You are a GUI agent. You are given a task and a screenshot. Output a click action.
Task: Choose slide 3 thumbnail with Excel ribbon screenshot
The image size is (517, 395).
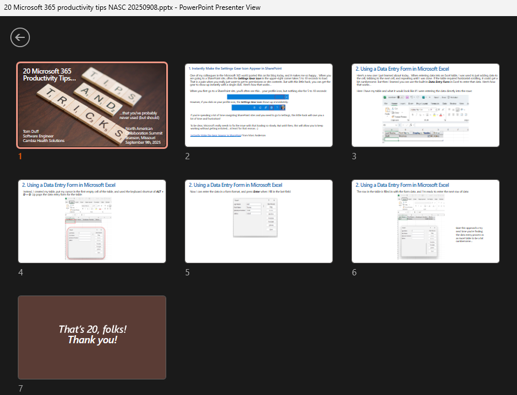(x=426, y=105)
